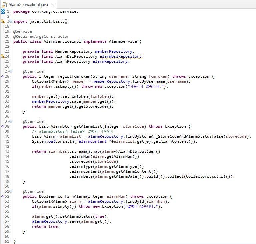Collapse the method folding toggle at line 51
This screenshot has height=244, width=256.
[x=11, y=191]
